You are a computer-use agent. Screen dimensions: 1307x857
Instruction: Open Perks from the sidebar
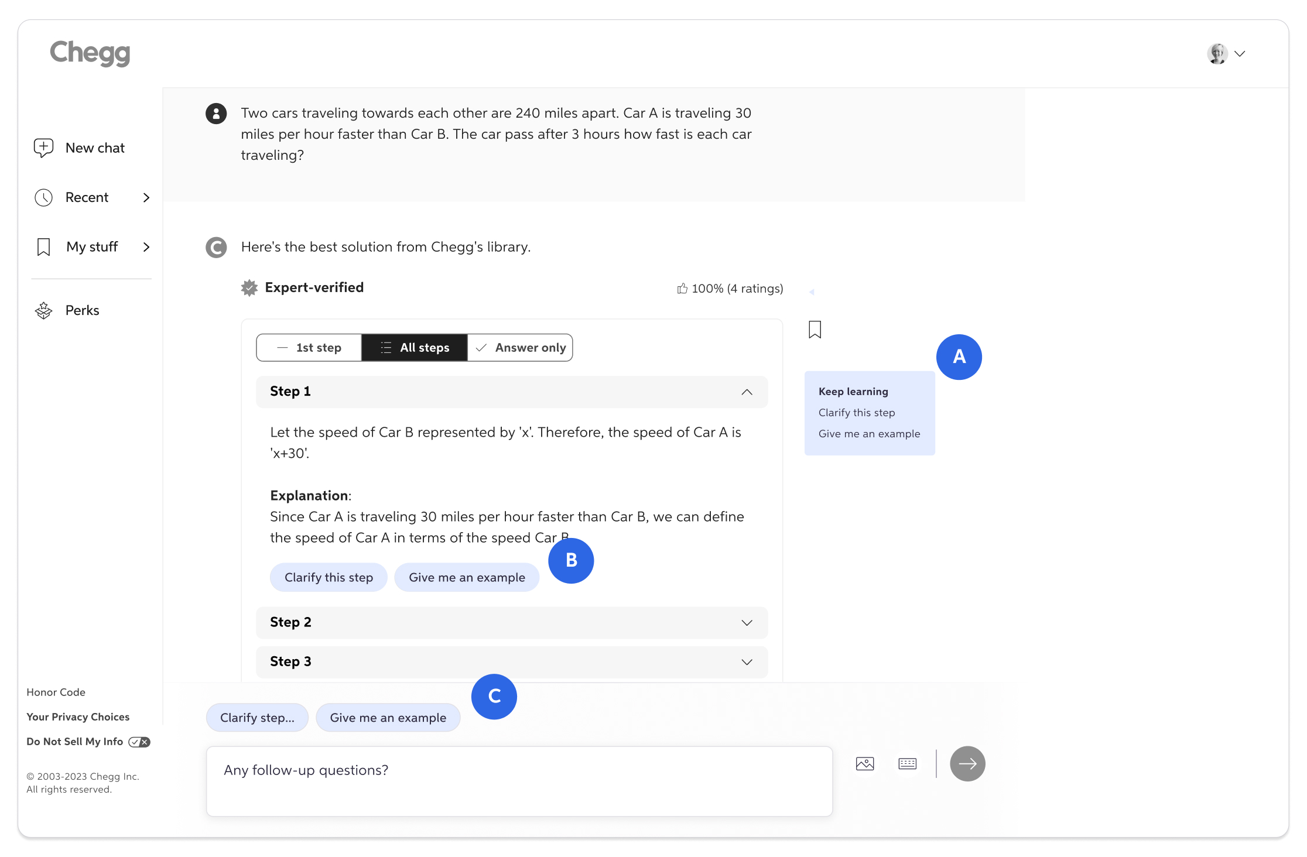(x=82, y=310)
